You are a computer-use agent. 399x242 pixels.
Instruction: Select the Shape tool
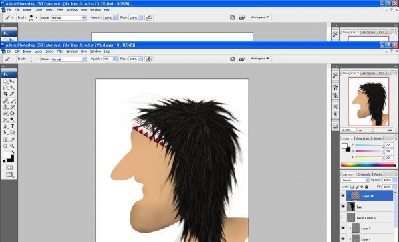pyautogui.click(x=12, y=132)
